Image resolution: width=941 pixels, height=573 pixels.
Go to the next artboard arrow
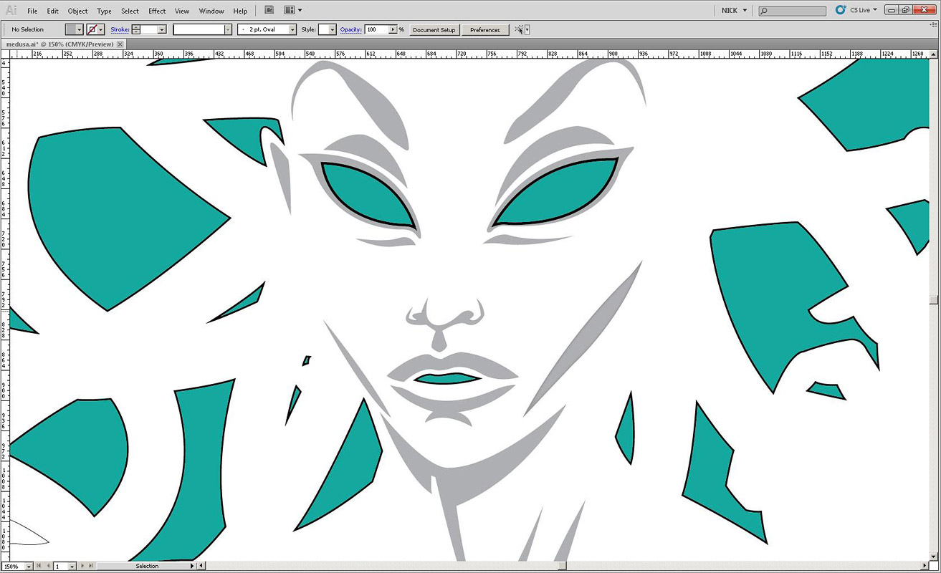click(x=83, y=566)
